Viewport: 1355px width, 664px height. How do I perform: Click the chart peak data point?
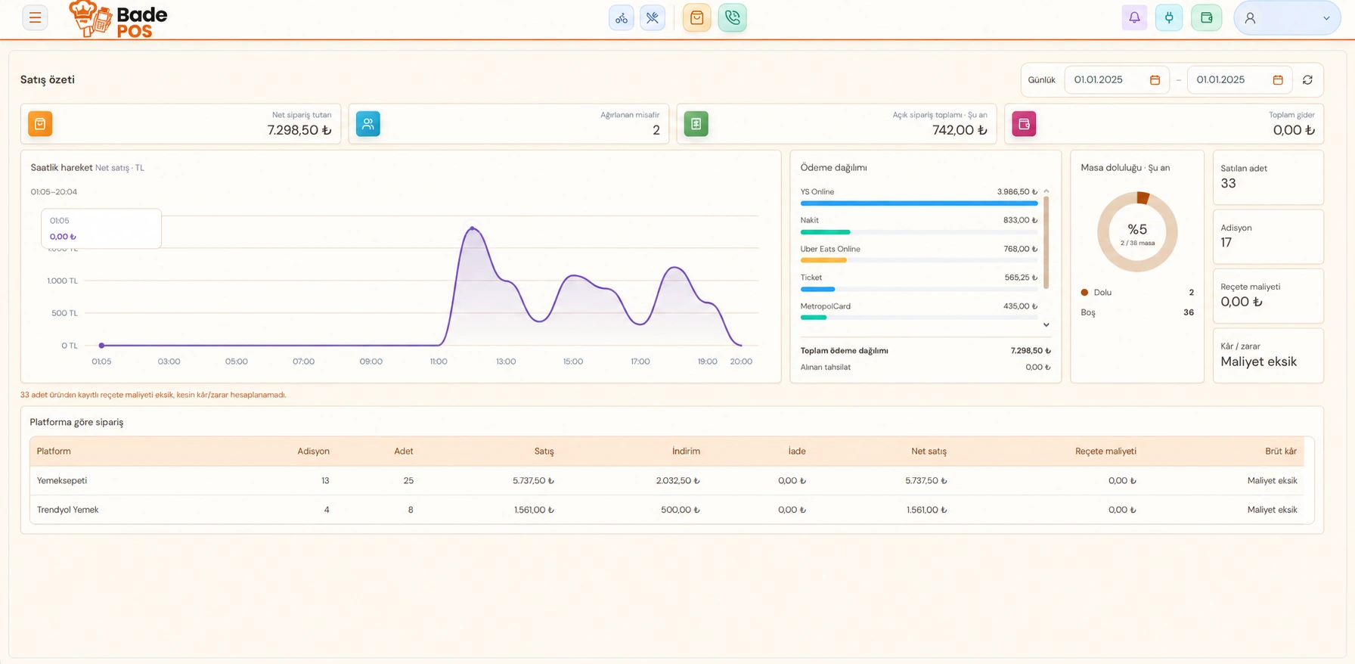[x=473, y=228]
